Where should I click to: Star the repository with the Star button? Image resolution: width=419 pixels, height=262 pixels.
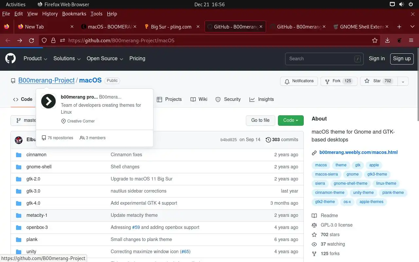coord(379,81)
